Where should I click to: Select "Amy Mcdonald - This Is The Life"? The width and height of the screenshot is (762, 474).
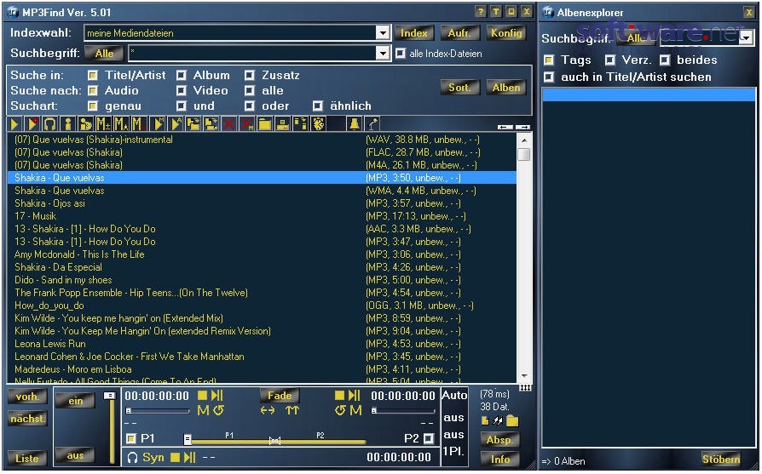262,254
